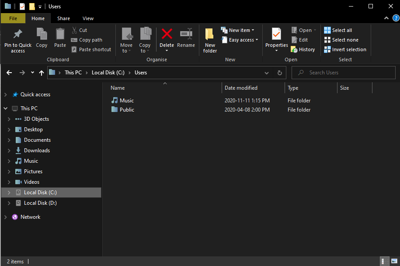This screenshot has width=400, height=266.
Task: Click Paste shortcut option
Action: click(x=91, y=49)
